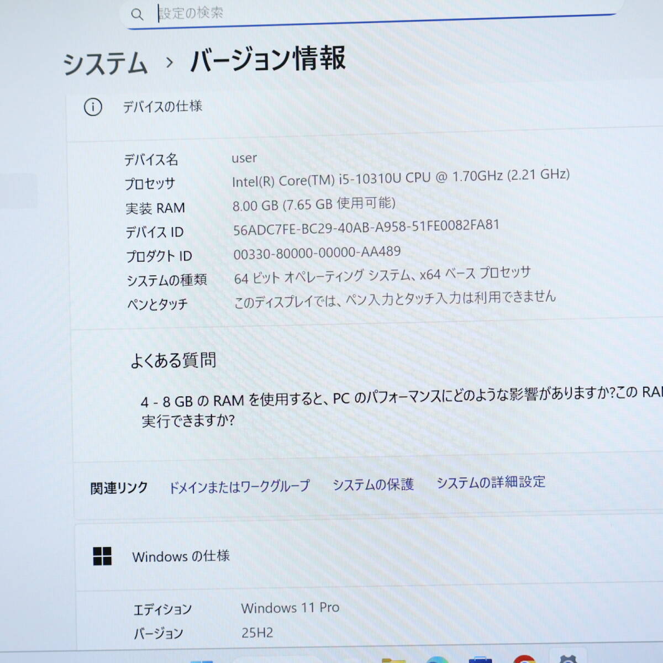Open Google Chrome from the taskbar
Screen dimensions: 663x663
point(523,659)
